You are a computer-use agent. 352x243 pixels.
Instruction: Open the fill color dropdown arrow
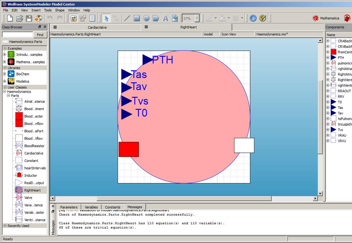[x=229, y=18]
